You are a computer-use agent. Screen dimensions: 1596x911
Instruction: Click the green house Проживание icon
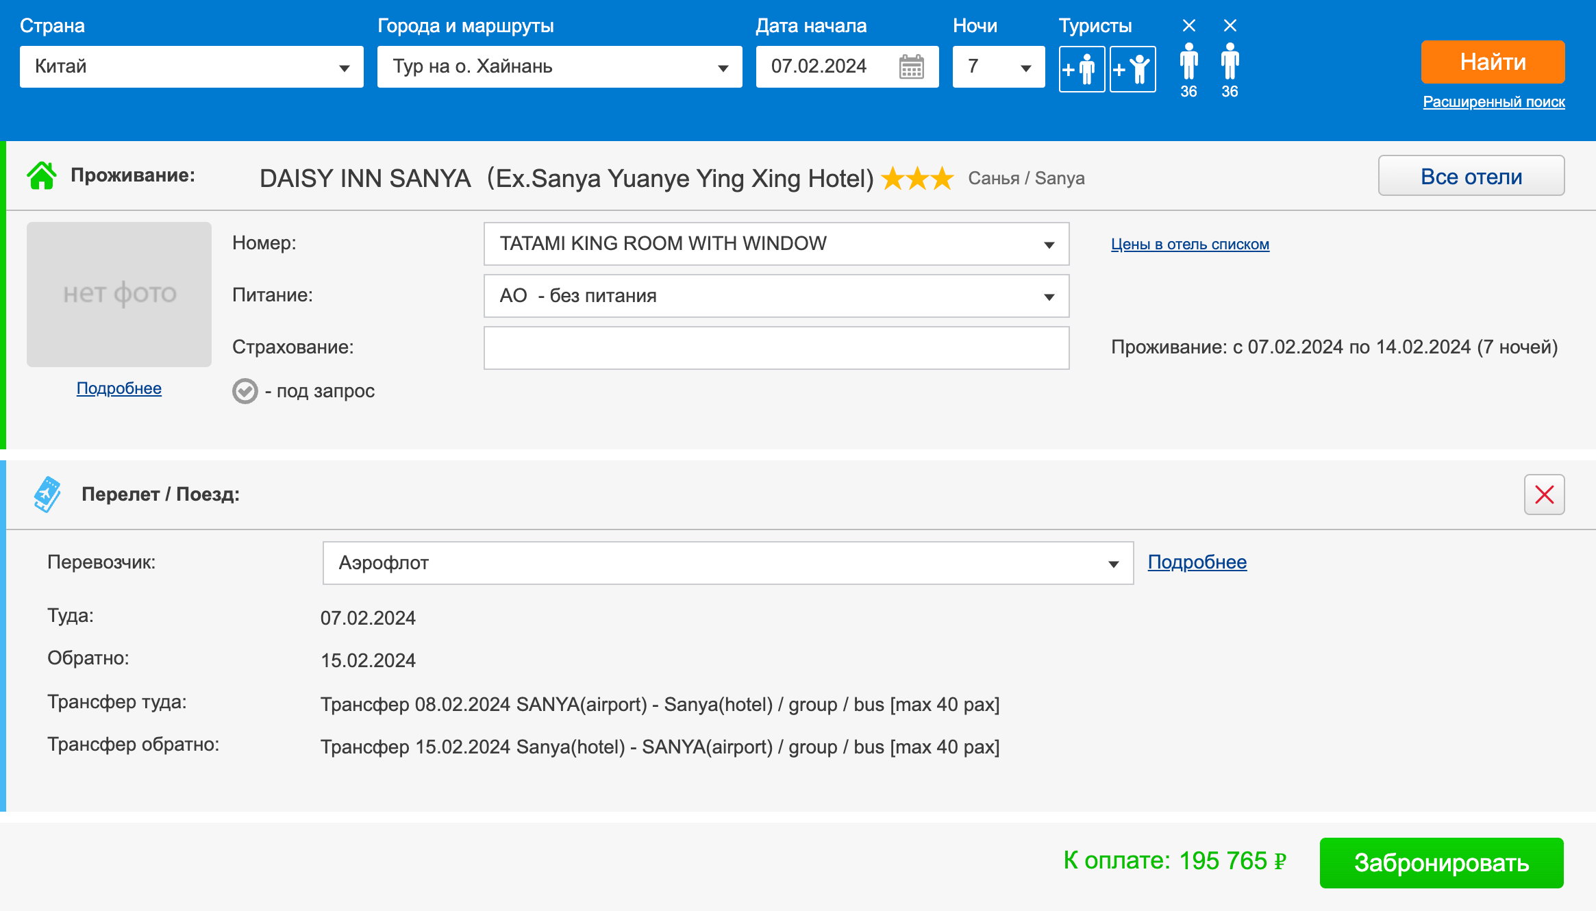[42, 175]
